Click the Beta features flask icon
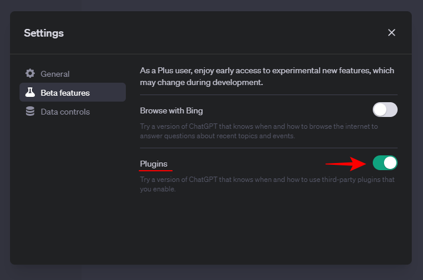The height and width of the screenshot is (280, 423). pyautogui.click(x=30, y=93)
